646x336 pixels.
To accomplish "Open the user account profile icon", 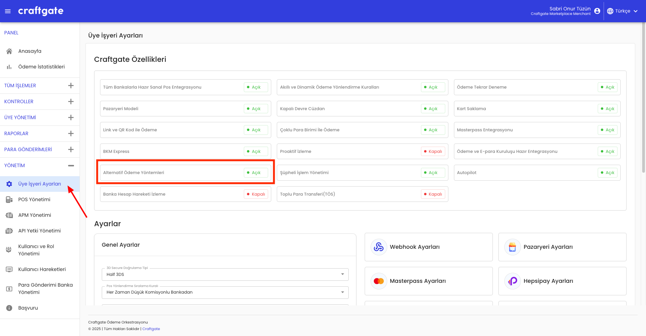I will [597, 11].
